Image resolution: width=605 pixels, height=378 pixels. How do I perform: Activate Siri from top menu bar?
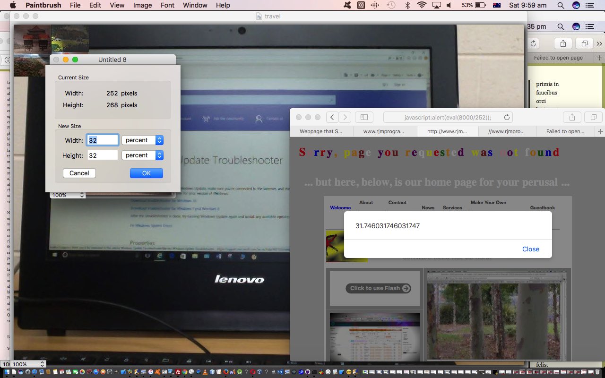pos(576,5)
